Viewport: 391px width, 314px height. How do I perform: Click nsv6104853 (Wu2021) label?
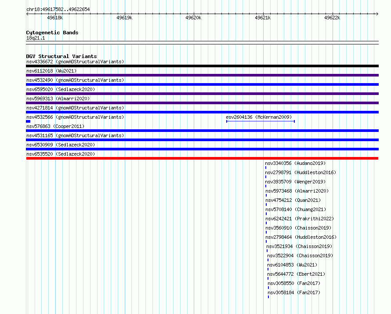(292, 265)
